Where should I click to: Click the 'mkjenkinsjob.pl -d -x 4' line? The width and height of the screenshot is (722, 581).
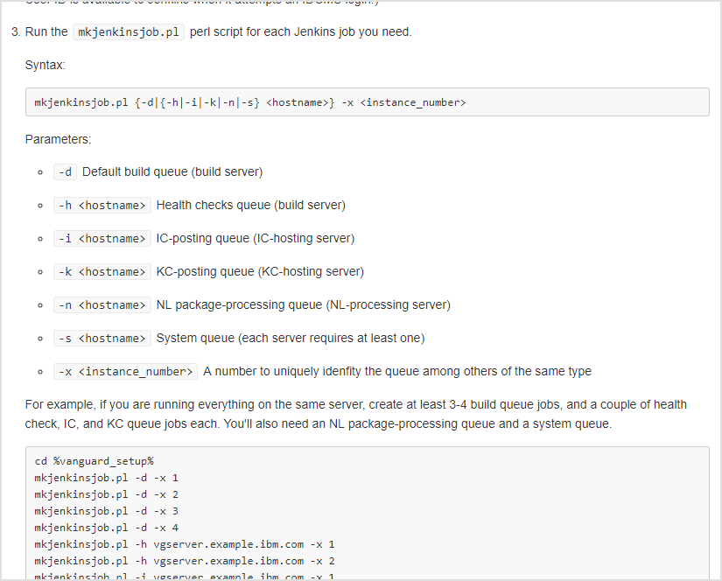click(x=107, y=528)
